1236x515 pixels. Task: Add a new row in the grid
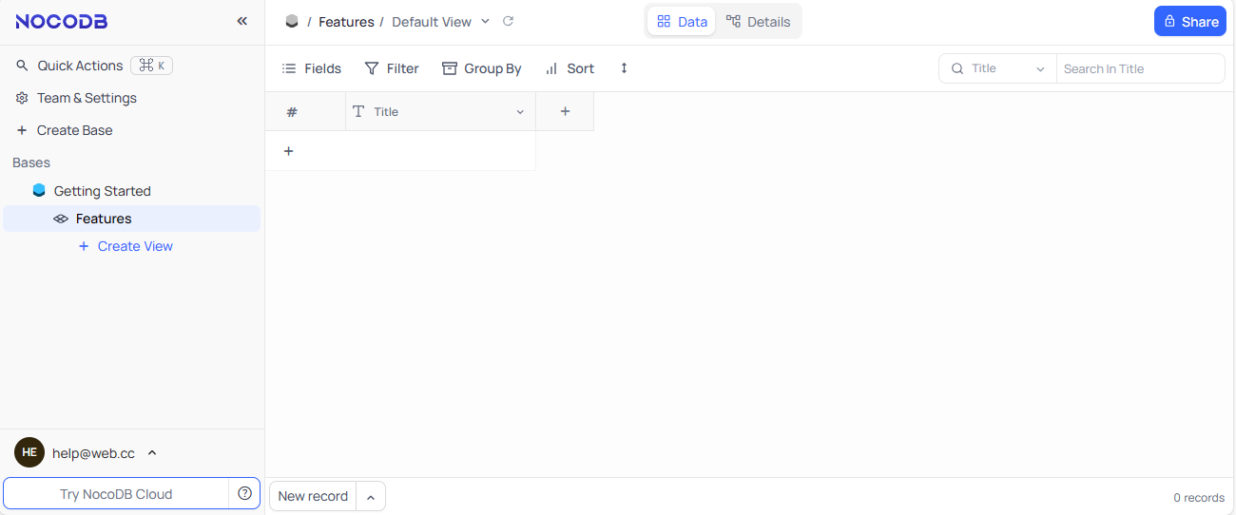coord(289,151)
